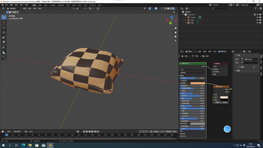Click the blue Z axis on navigation gizmo
Image resolution: width=263 pixels, height=148 pixels.
point(171,17)
